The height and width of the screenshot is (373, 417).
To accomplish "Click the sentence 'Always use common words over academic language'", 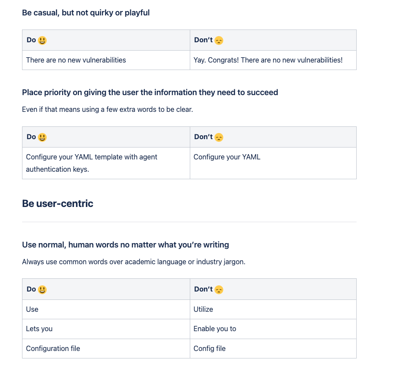I will 133,262.
